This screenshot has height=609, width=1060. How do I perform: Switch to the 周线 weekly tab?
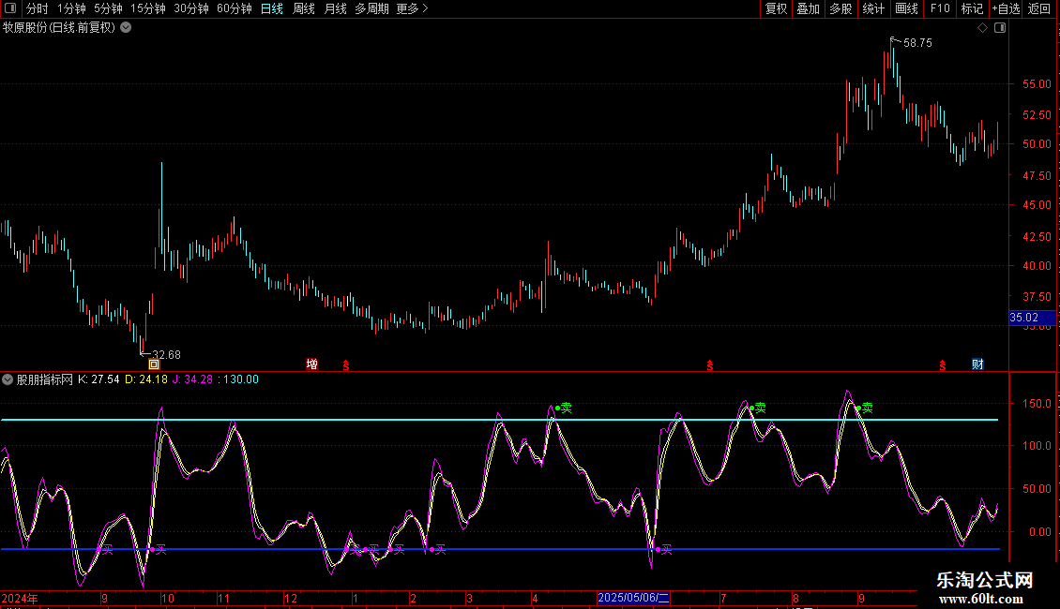[x=304, y=8]
